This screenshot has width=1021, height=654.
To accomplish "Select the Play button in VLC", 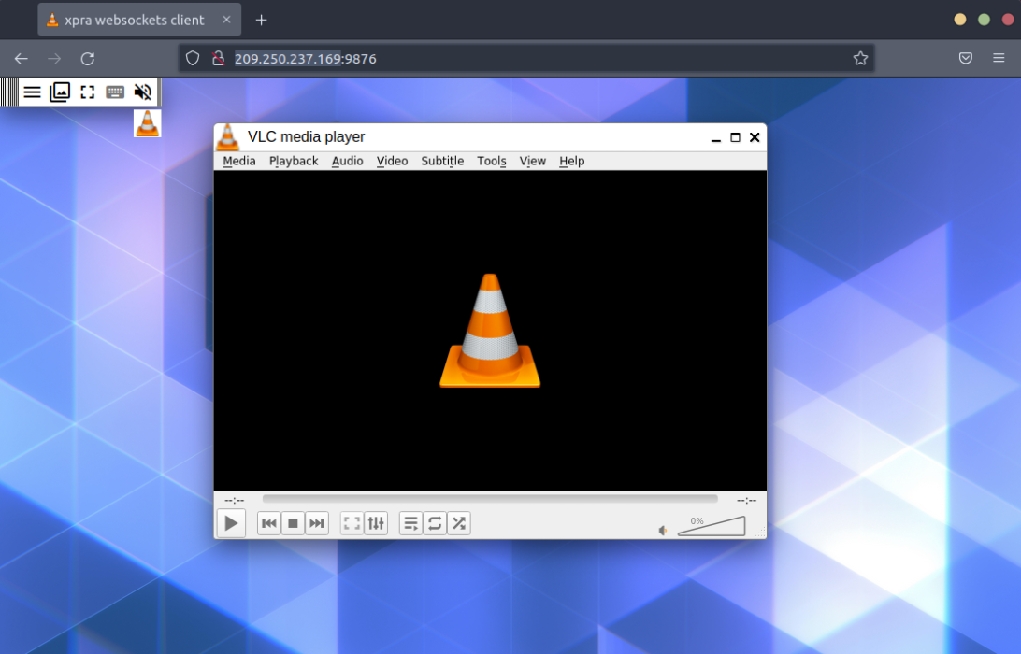I will point(230,523).
